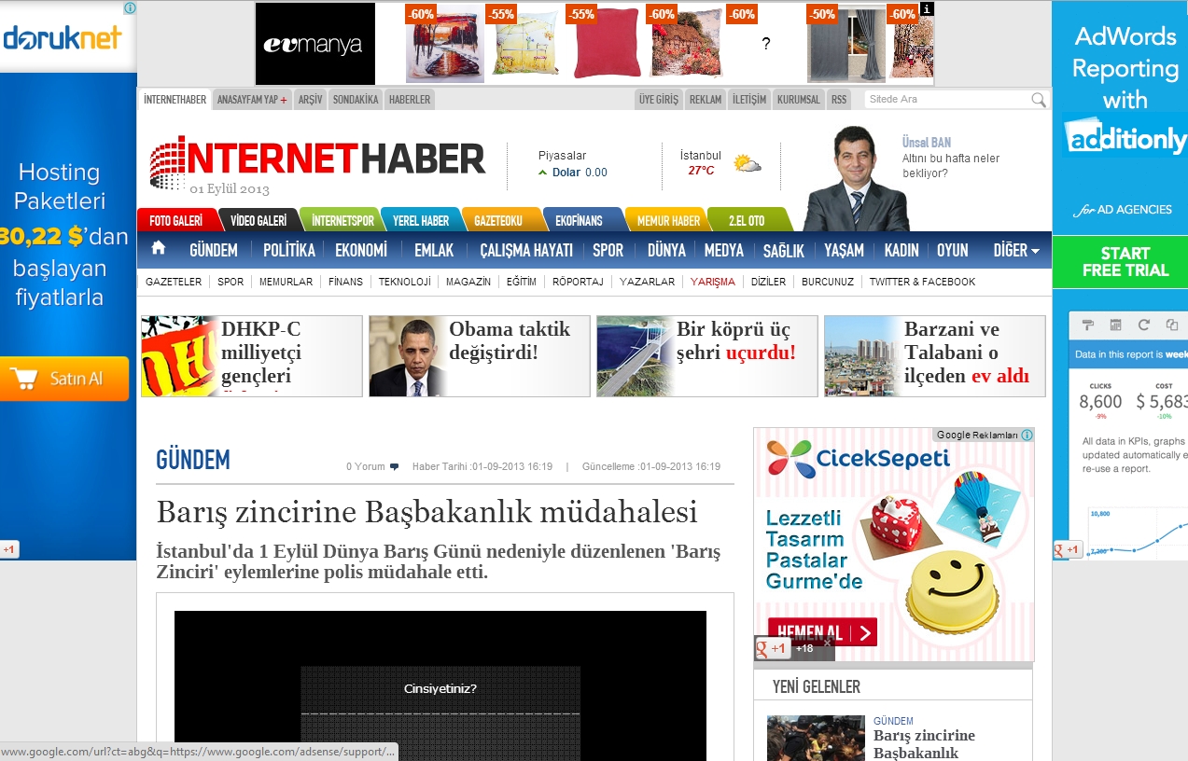Switch to the İNTERNETHABER tab
The image size is (1188, 761).
tap(173, 99)
